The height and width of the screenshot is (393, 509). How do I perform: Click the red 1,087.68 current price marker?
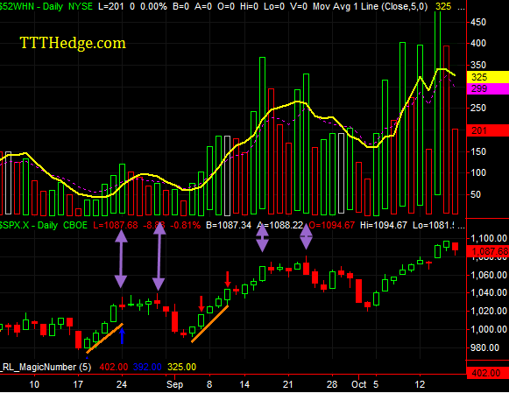point(488,251)
